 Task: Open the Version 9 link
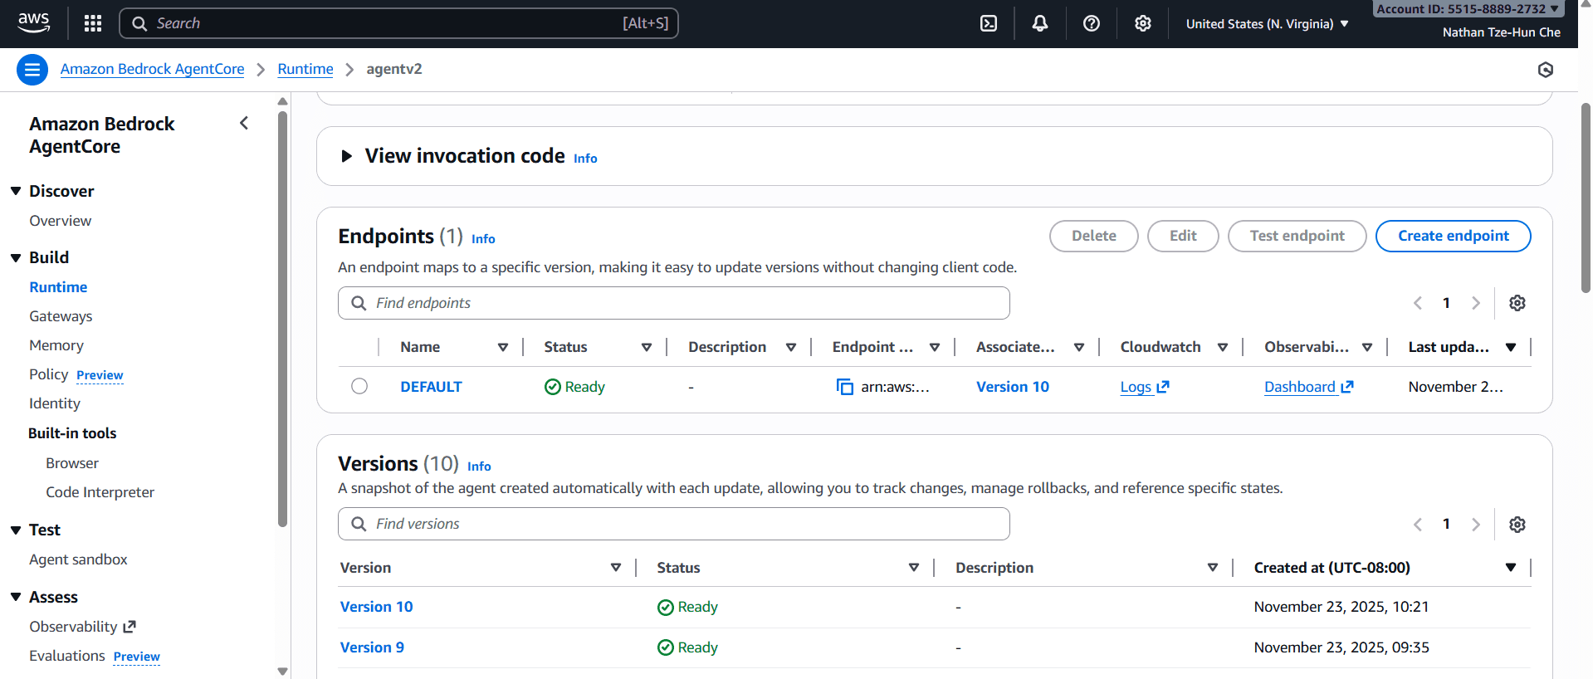point(372,647)
